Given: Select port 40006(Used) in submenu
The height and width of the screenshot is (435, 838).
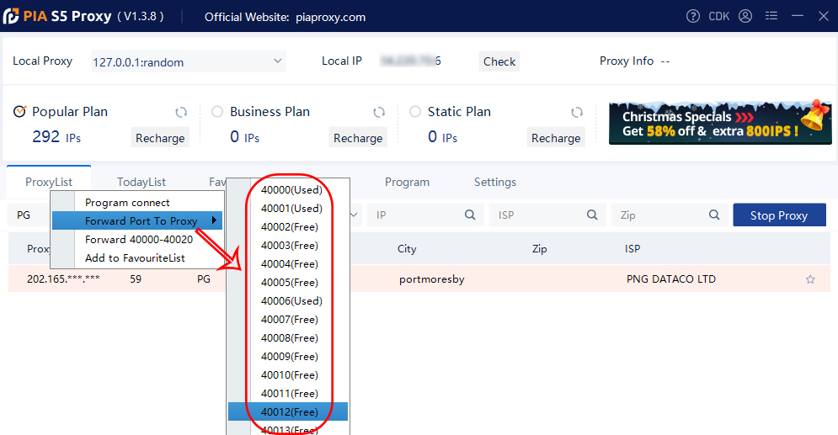Looking at the screenshot, I should pyautogui.click(x=291, y=301).
